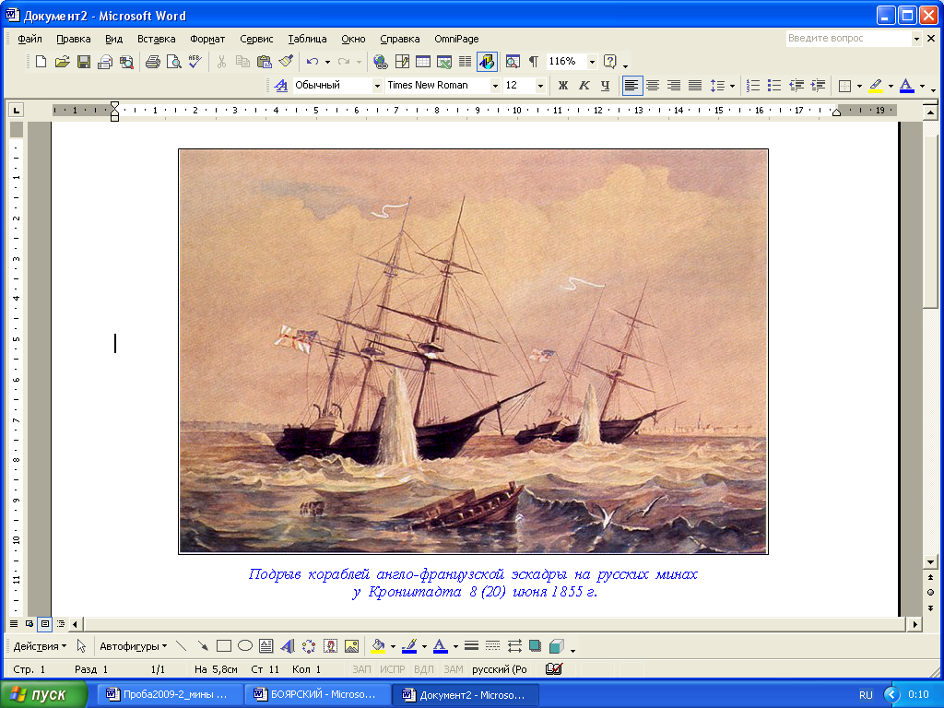944x708 pixels.
Task: Open print preview
Action: 174,62
